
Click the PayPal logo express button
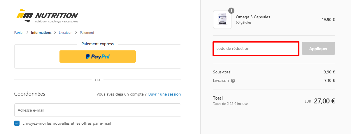[98, 57]
